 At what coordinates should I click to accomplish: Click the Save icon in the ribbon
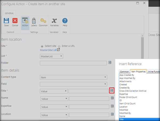coord(6,21)
